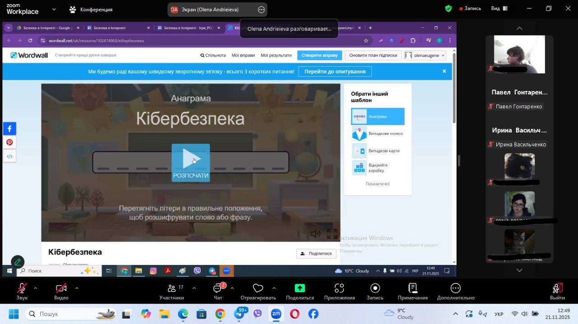The width and height of the screenshot is (578, 324).
Task: Open the Zoom Participants panel
Action: 172,289
